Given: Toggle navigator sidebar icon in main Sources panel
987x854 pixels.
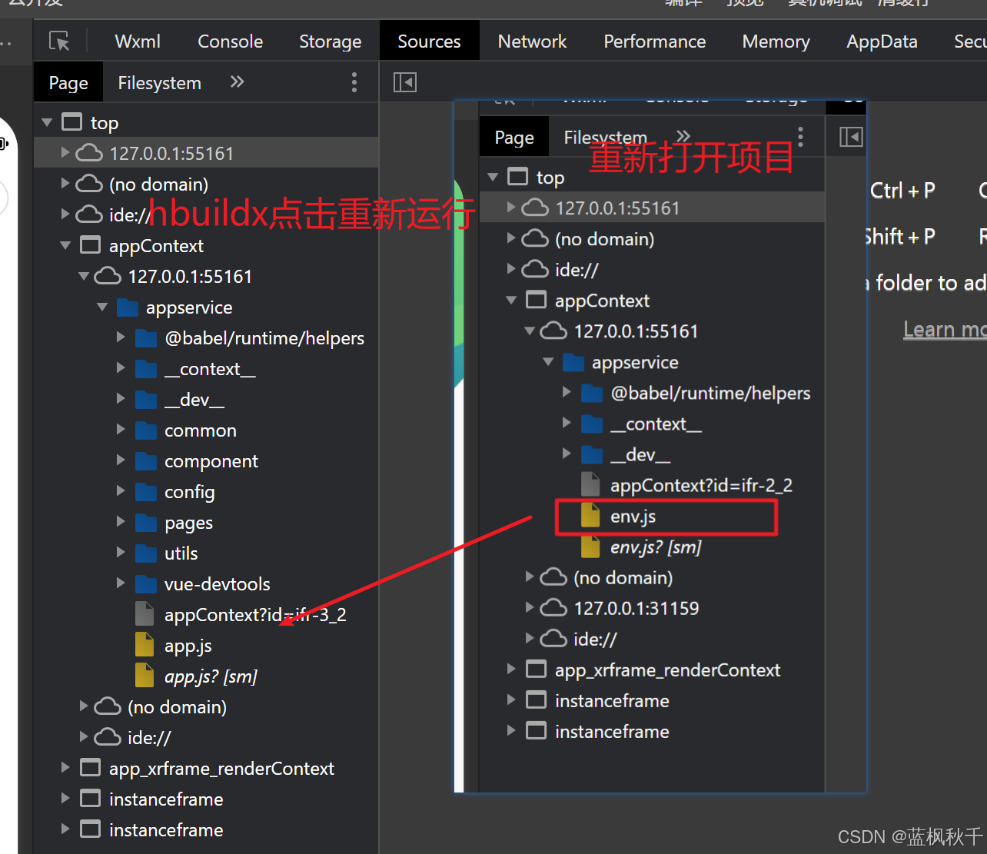Looking at the screenshot, I should [405, 82].
